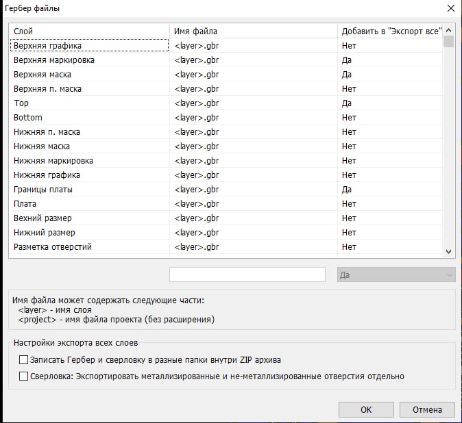Click the file name input field
The height and width of the screenshot is (423, 462).
[x=247, y=274]
